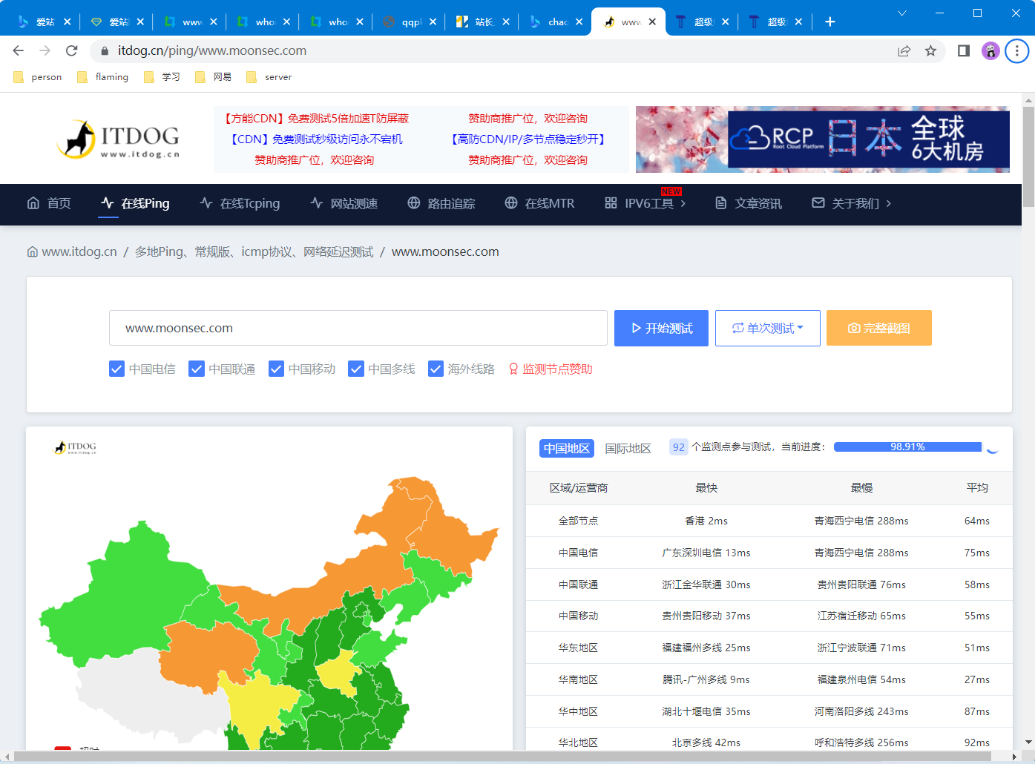Toggle the 中国电信 checkbox
The width and height of the screenshot is (1035, 764).
coord(116,369)
